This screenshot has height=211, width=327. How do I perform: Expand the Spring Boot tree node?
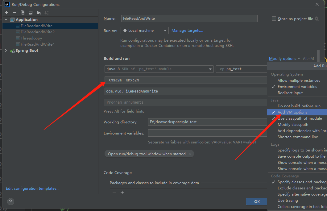pos(6,51)
